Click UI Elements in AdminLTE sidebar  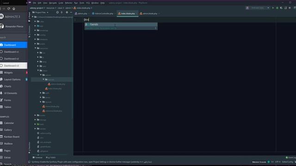click(11, 93)
